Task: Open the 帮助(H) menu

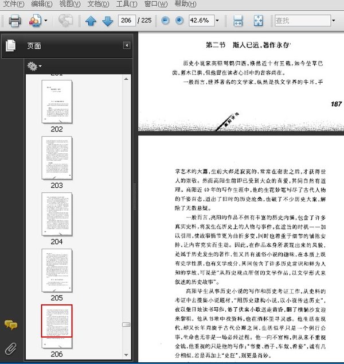Action: [188, 4]
